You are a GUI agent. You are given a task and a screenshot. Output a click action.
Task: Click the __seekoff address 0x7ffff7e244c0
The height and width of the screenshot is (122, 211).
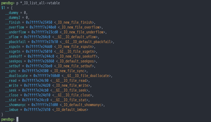[41, 56]
